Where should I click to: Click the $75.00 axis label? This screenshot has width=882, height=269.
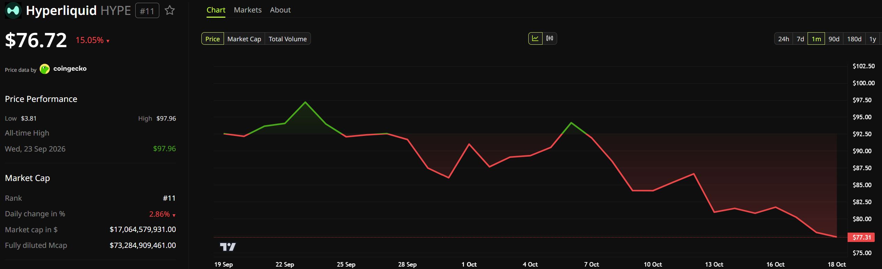(862, 253)
